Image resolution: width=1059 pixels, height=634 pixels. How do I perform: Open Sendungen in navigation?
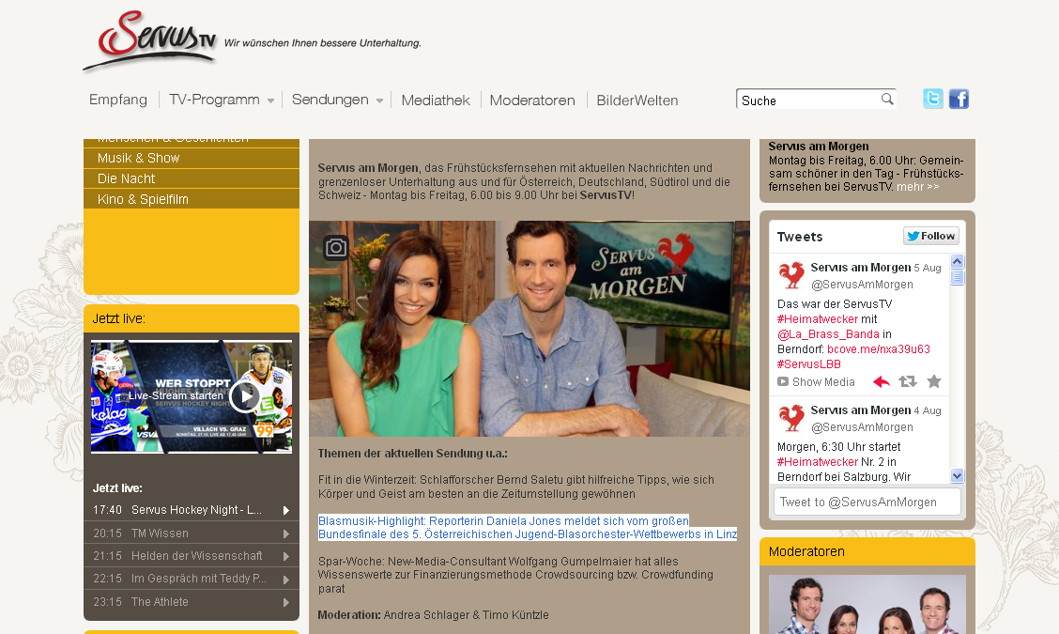(330, 100)
